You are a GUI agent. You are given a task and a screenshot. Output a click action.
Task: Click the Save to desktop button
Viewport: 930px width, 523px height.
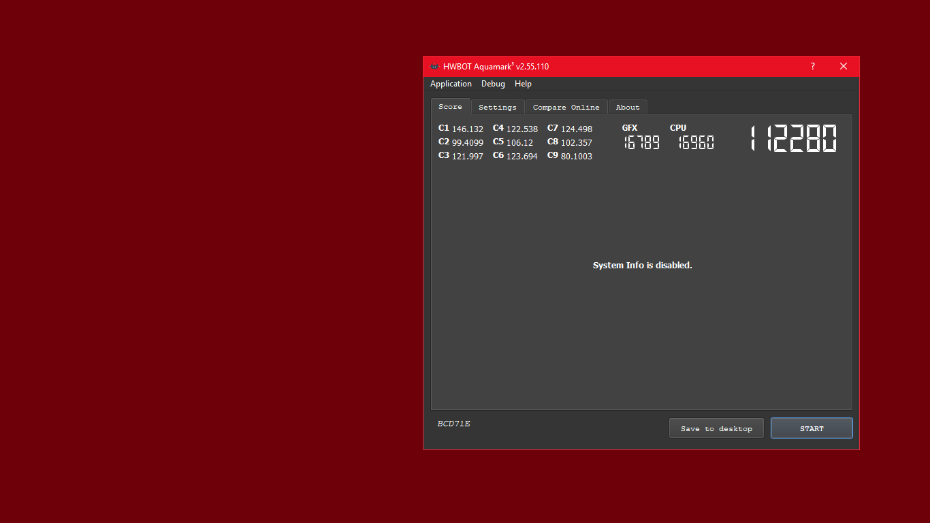(716, 428)
